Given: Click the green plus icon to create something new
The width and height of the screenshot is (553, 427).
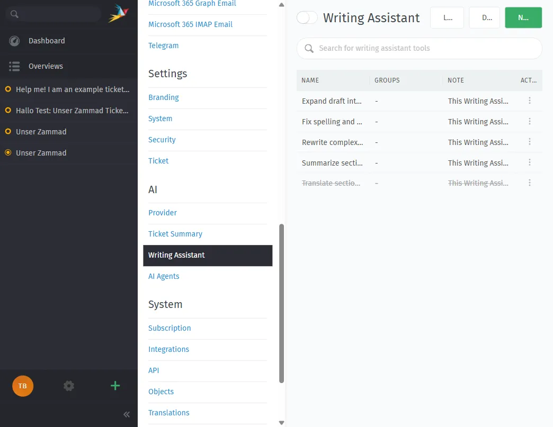Looking at the screenshot, I should pyautogui.click(x=115, y=386).
